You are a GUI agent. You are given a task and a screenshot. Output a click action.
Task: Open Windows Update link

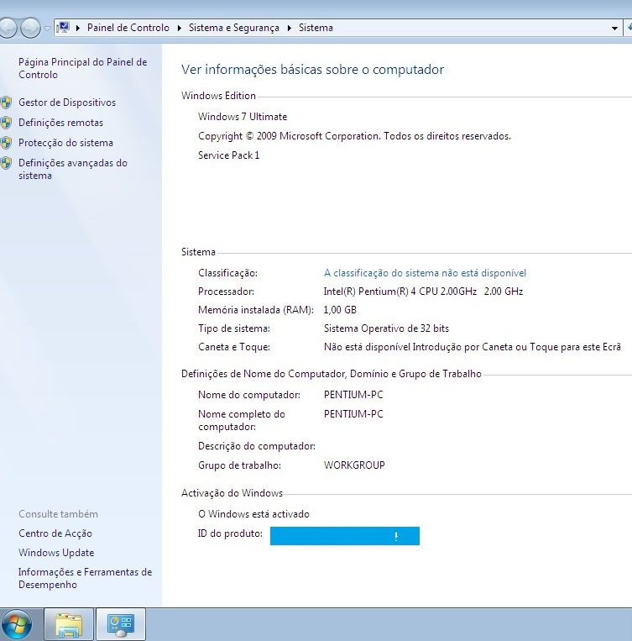(56, 553)
